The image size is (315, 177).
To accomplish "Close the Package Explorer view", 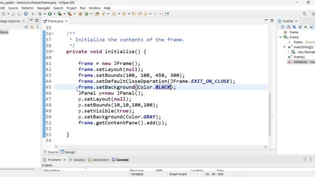I will pos(24,21).
